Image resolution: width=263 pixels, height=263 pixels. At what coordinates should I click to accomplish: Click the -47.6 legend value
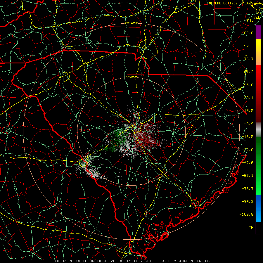tap(248, 163)
